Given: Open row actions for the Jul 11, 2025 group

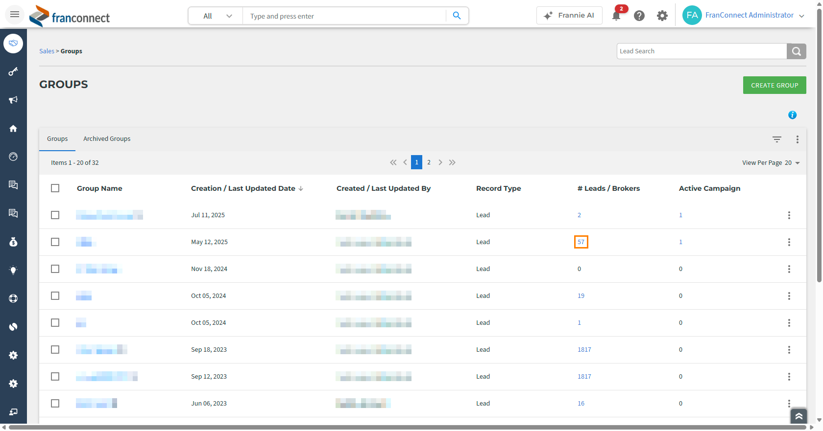Looking at the screenshot, I should tap(789, 215).
